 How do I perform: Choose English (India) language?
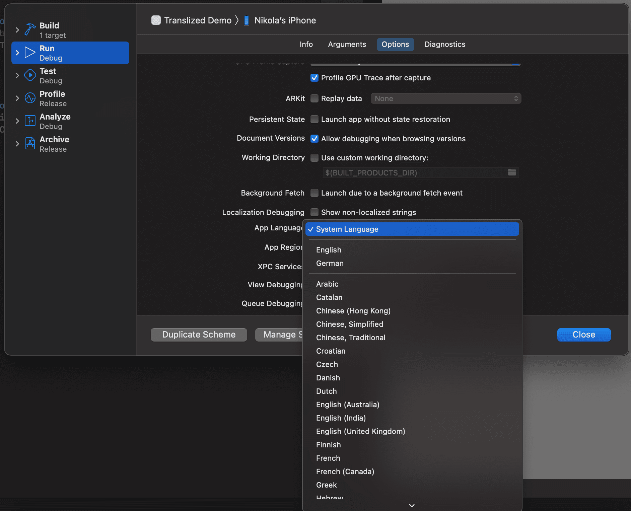click(412, 418)
